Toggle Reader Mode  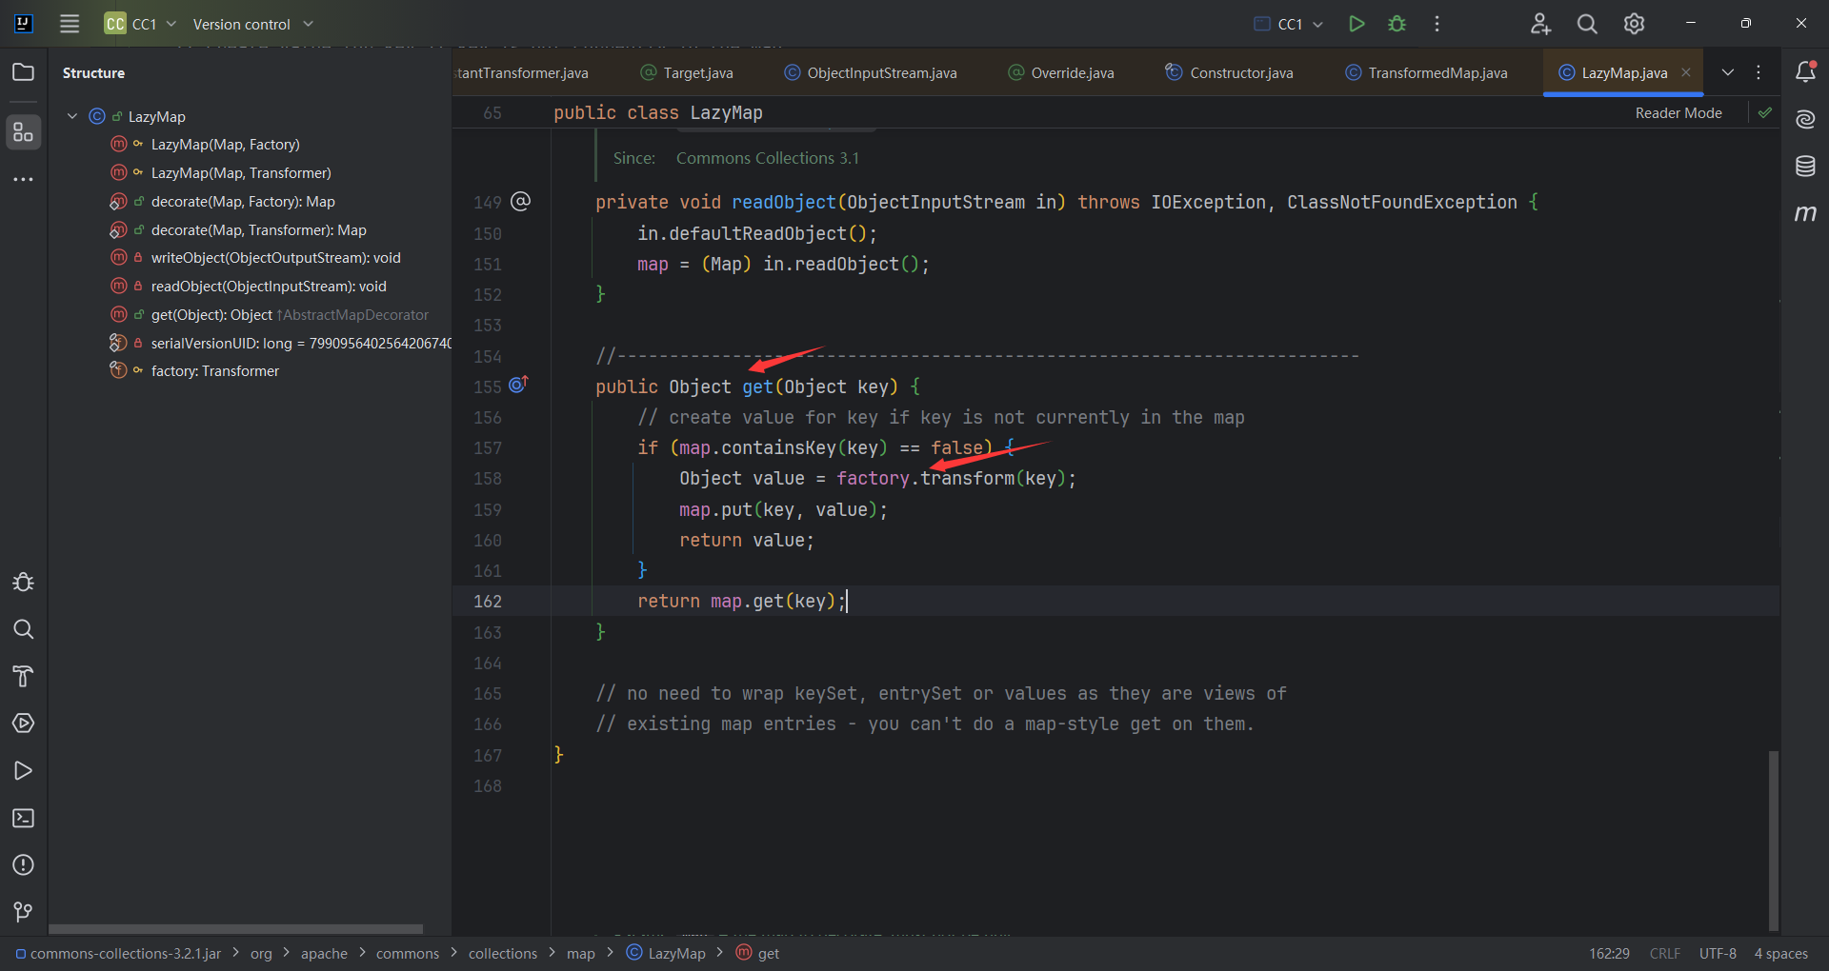1678,112
